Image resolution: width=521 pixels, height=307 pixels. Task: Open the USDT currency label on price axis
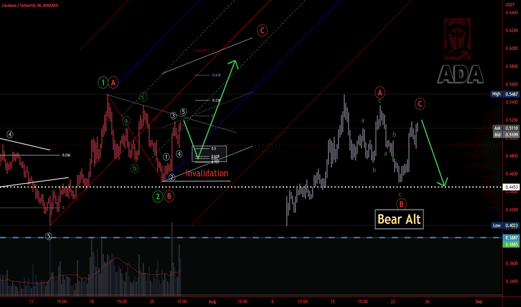[510, 4]
